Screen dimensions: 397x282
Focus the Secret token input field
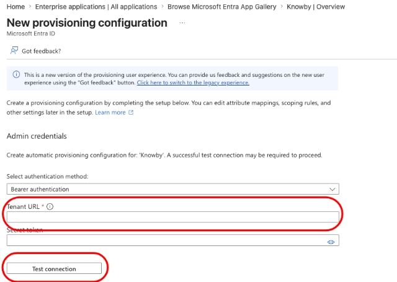tap(172, 240)
